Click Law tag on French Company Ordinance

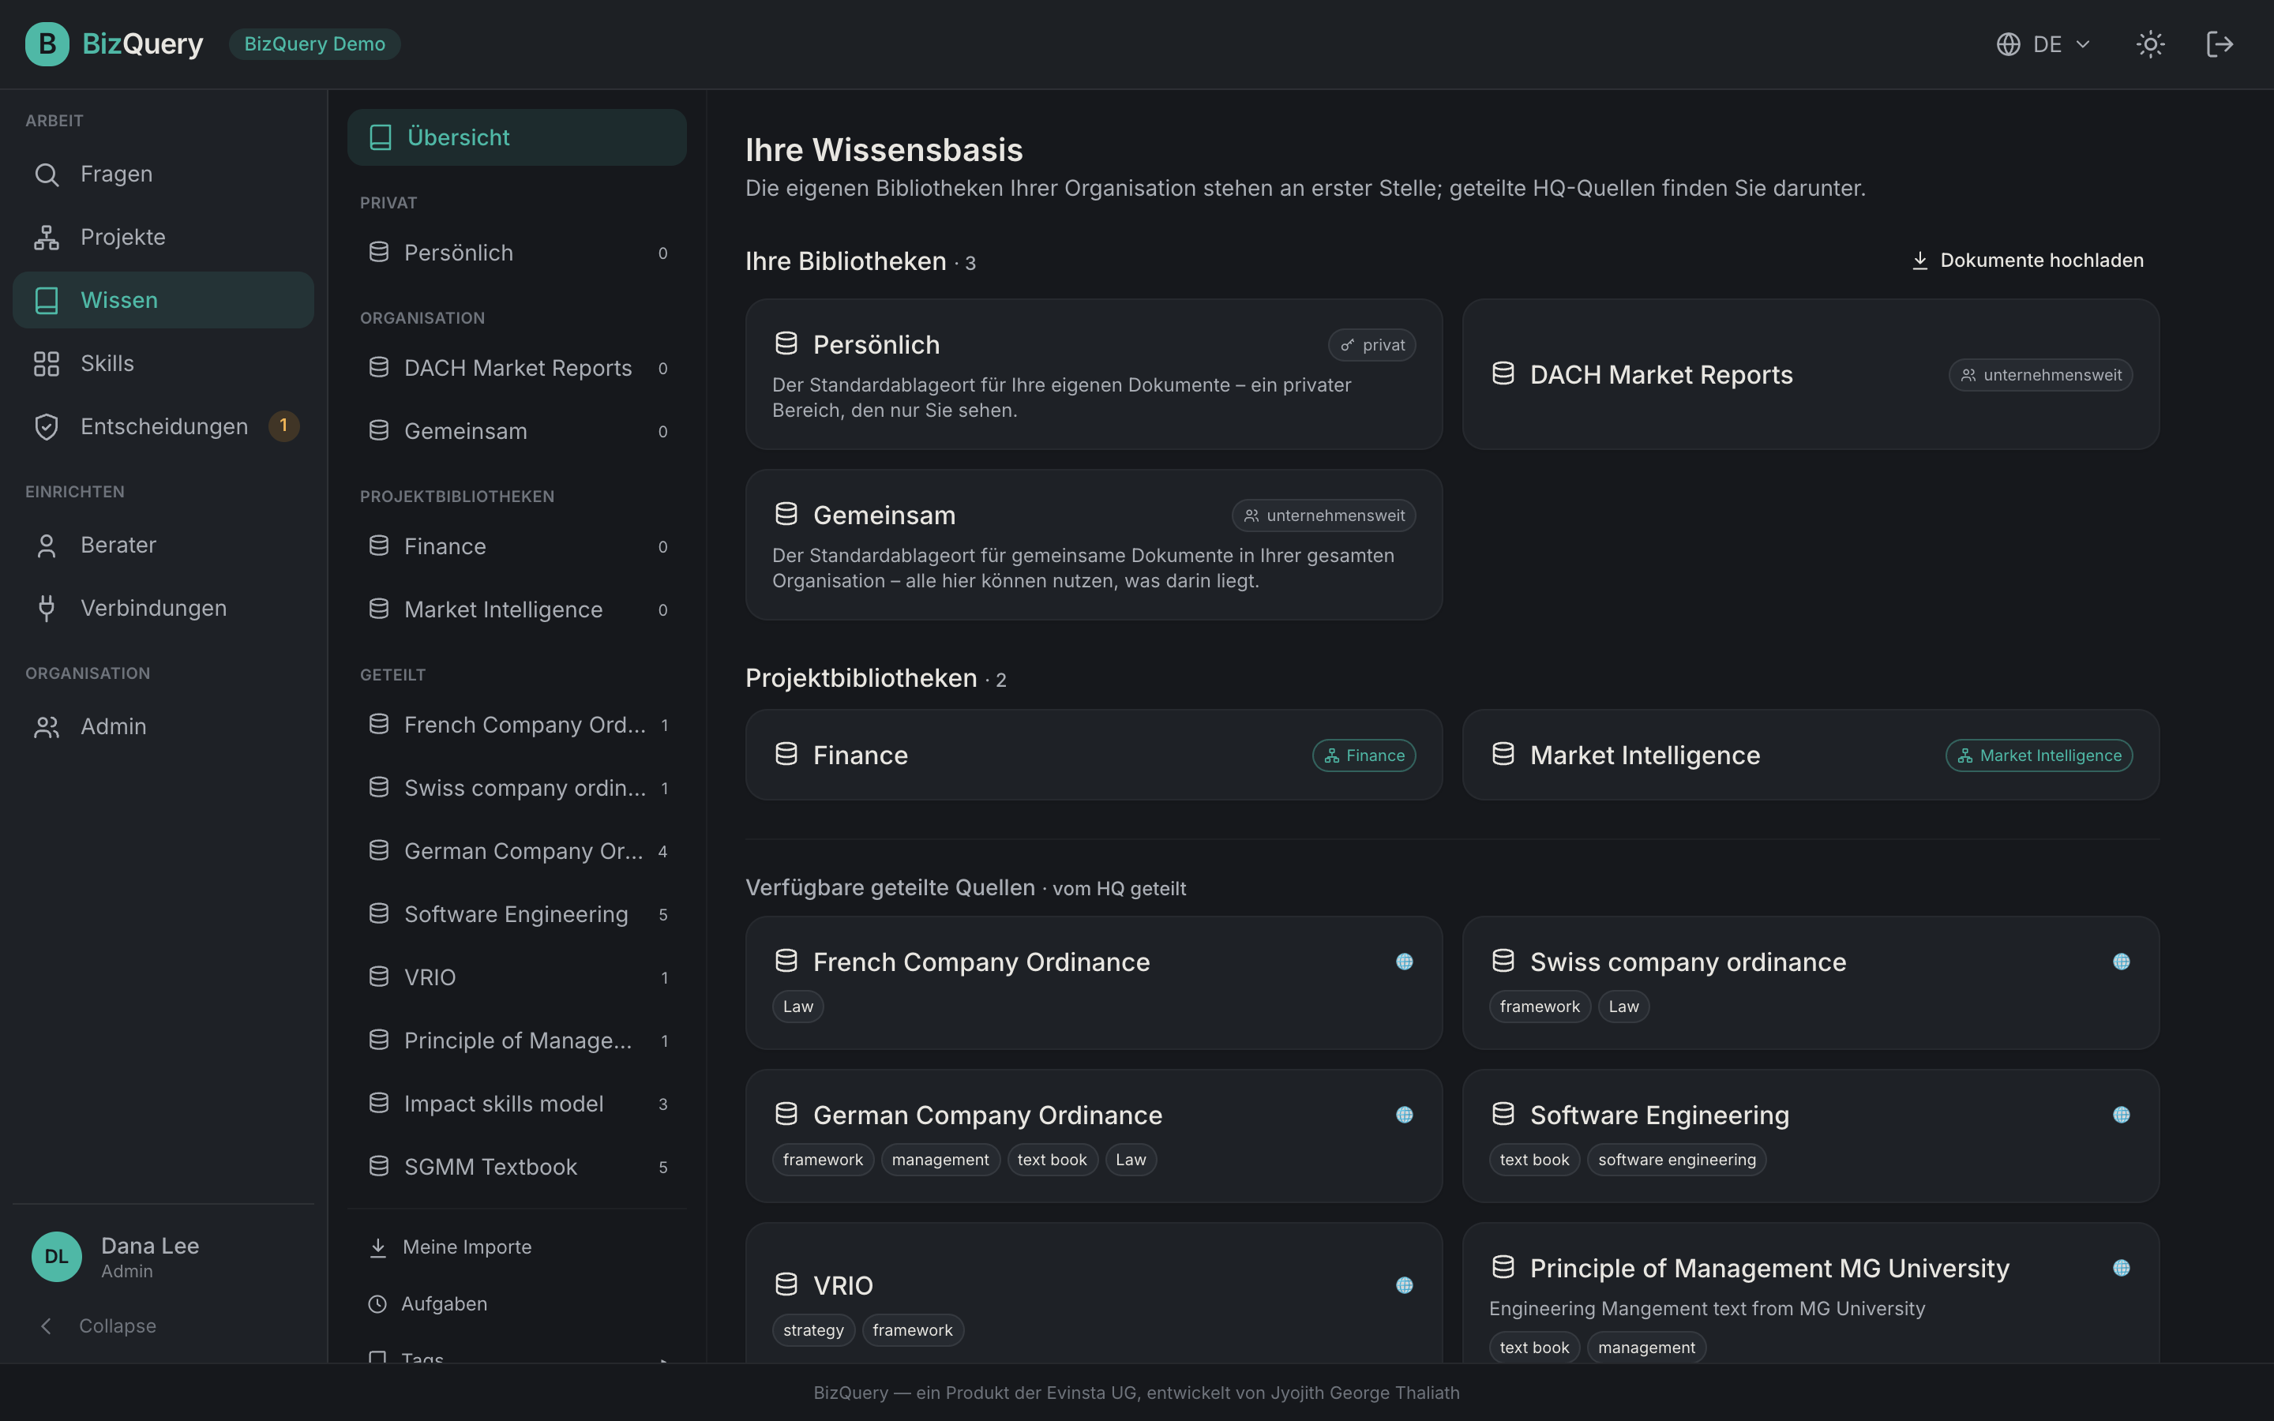pos(797,1007)
